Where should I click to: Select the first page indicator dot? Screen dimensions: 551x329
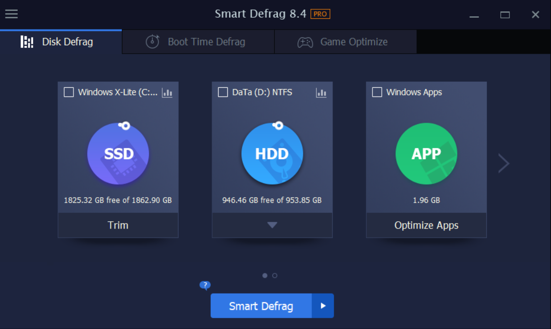[265, 276]
